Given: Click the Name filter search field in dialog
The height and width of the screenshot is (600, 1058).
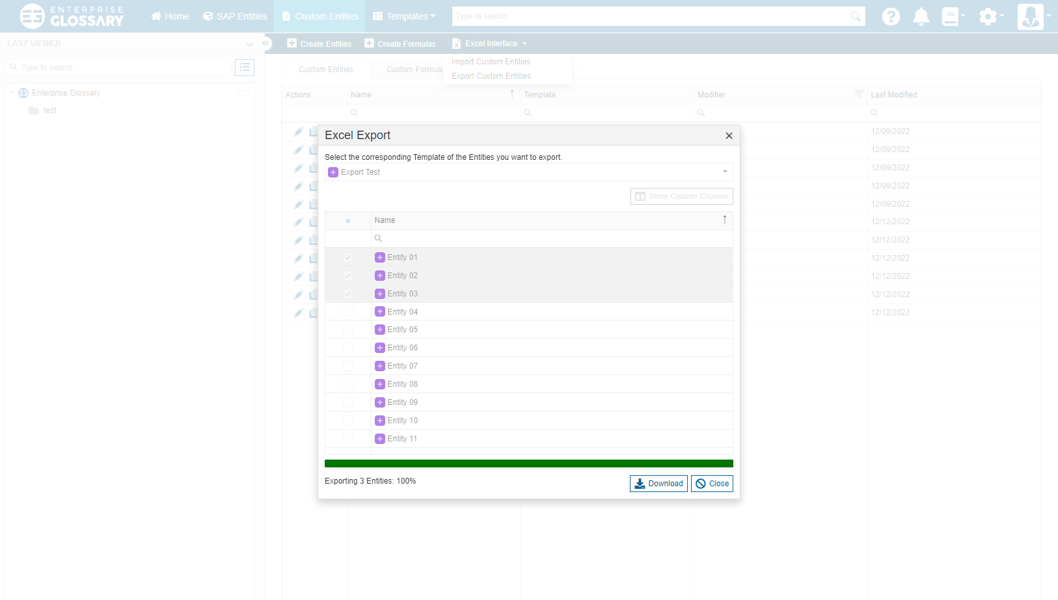Looking at the screenshot, I should click(x=553, y=239).
